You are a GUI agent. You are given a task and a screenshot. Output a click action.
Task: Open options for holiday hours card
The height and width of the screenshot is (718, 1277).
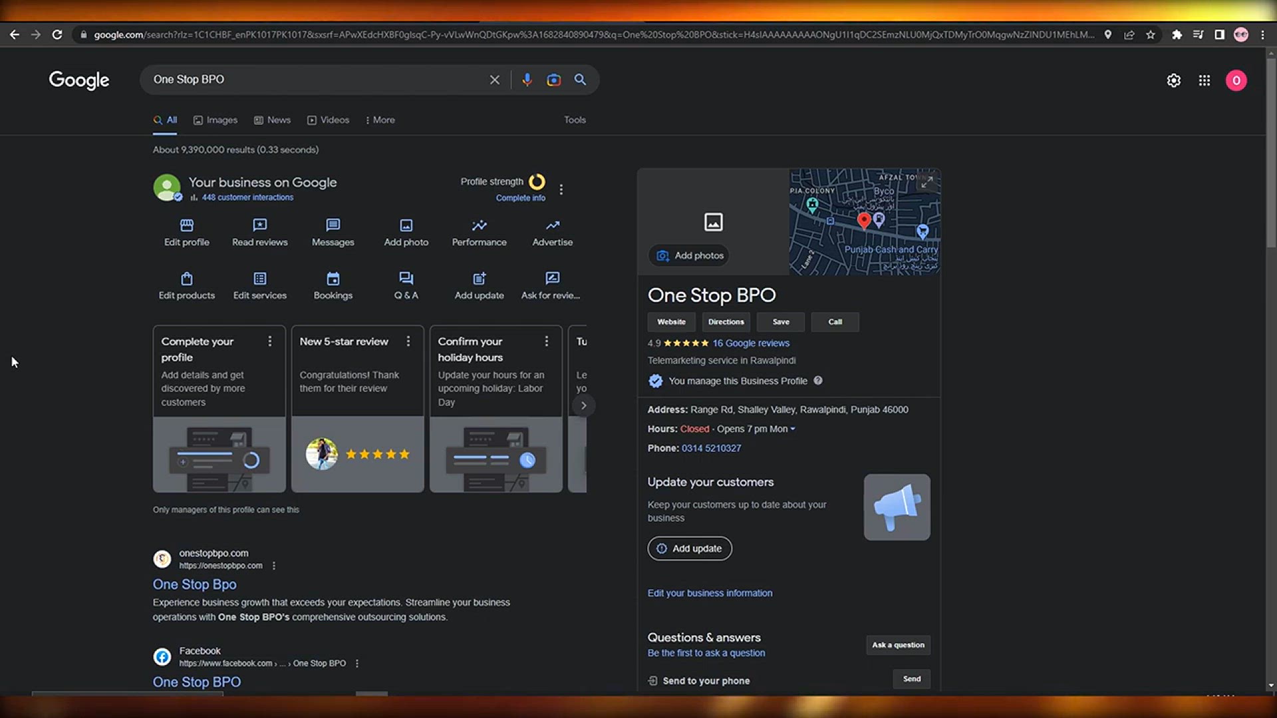(547, 341)
